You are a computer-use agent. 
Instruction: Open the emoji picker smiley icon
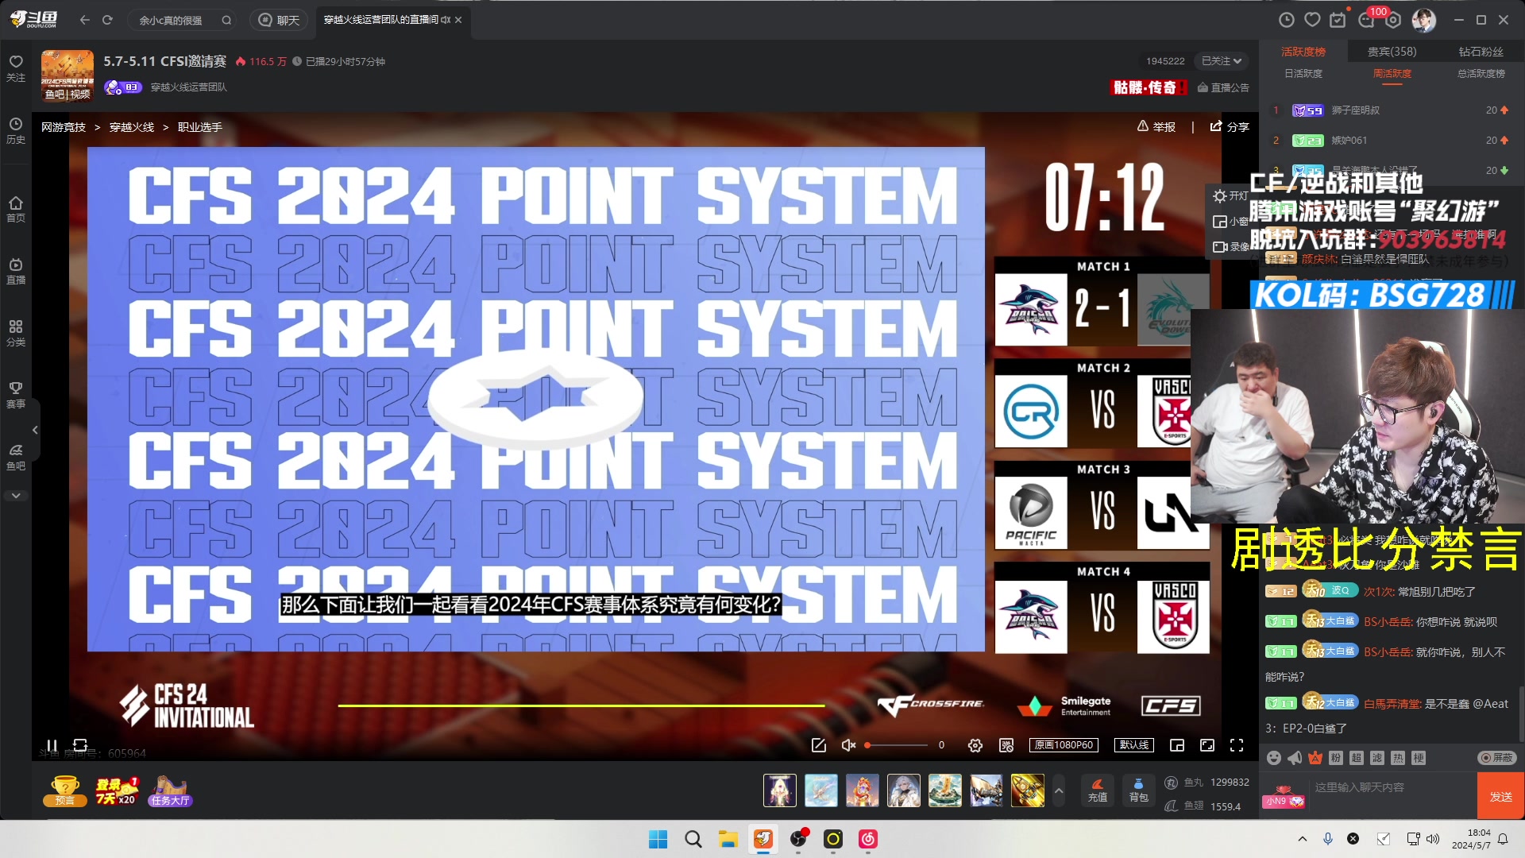[x=1274, y=758]
